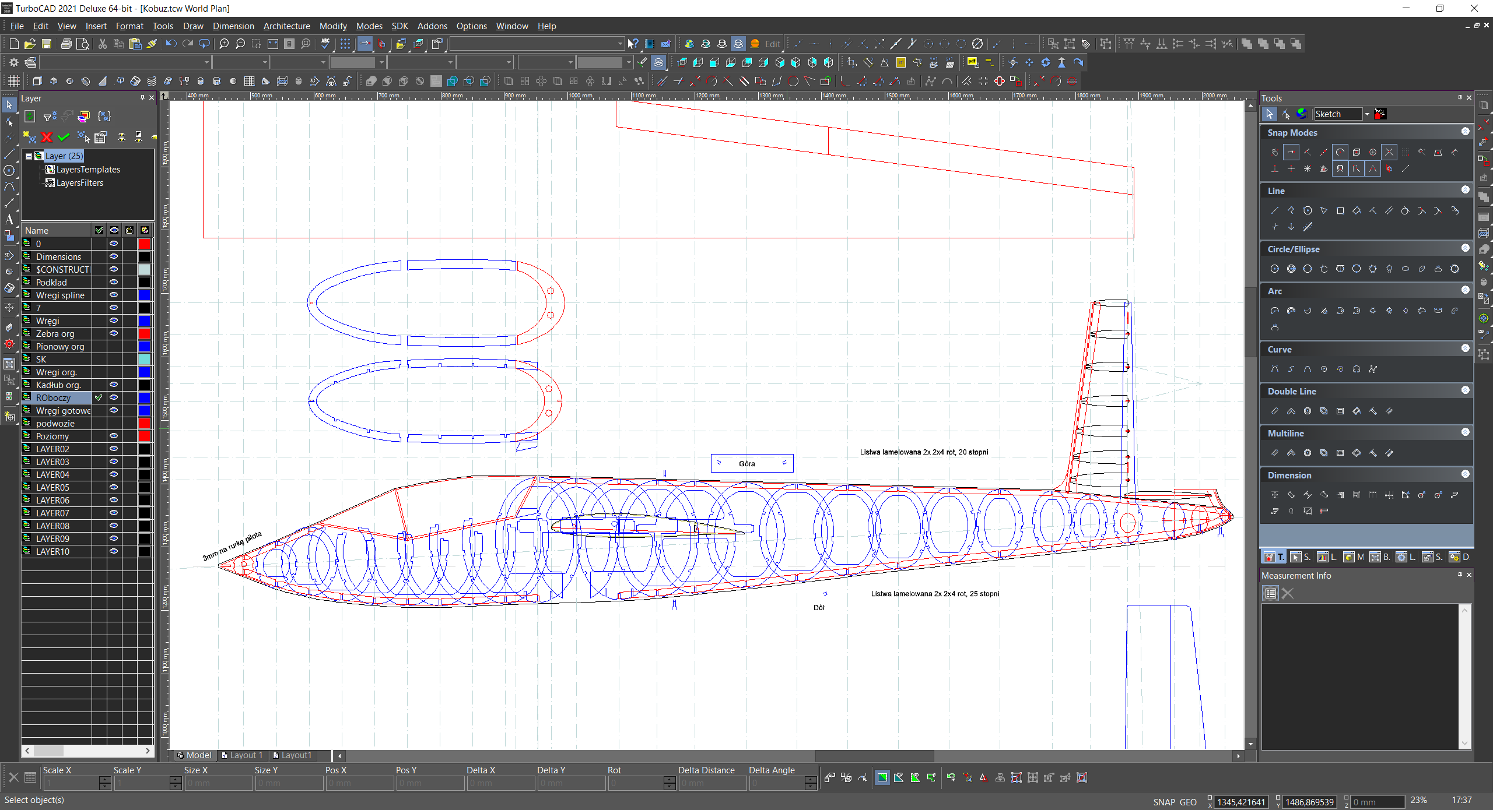Click the Paste clipboard icon
The image size is (1493, 810).
point(135,44)
